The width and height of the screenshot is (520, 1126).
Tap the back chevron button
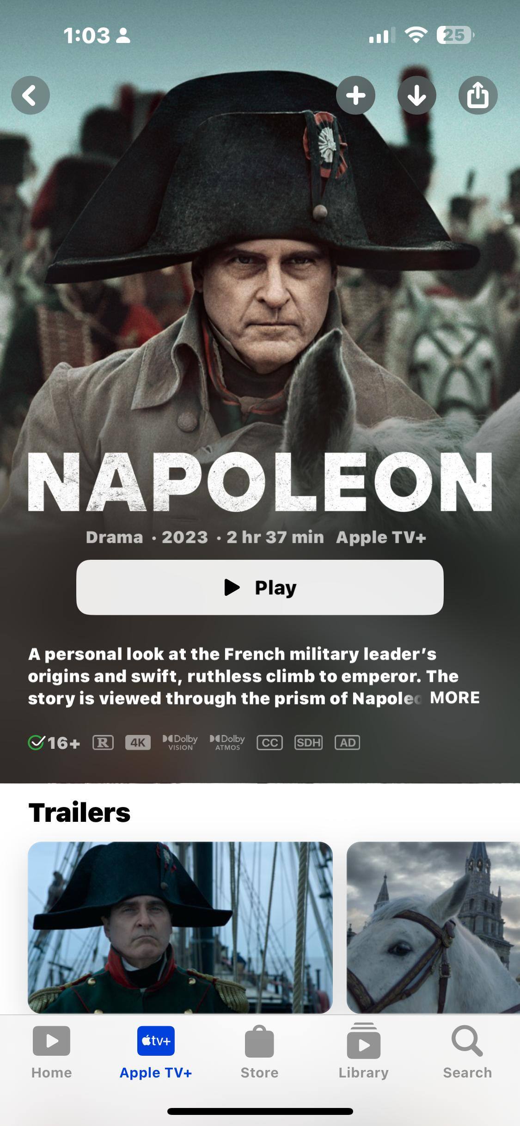[31, 95]
